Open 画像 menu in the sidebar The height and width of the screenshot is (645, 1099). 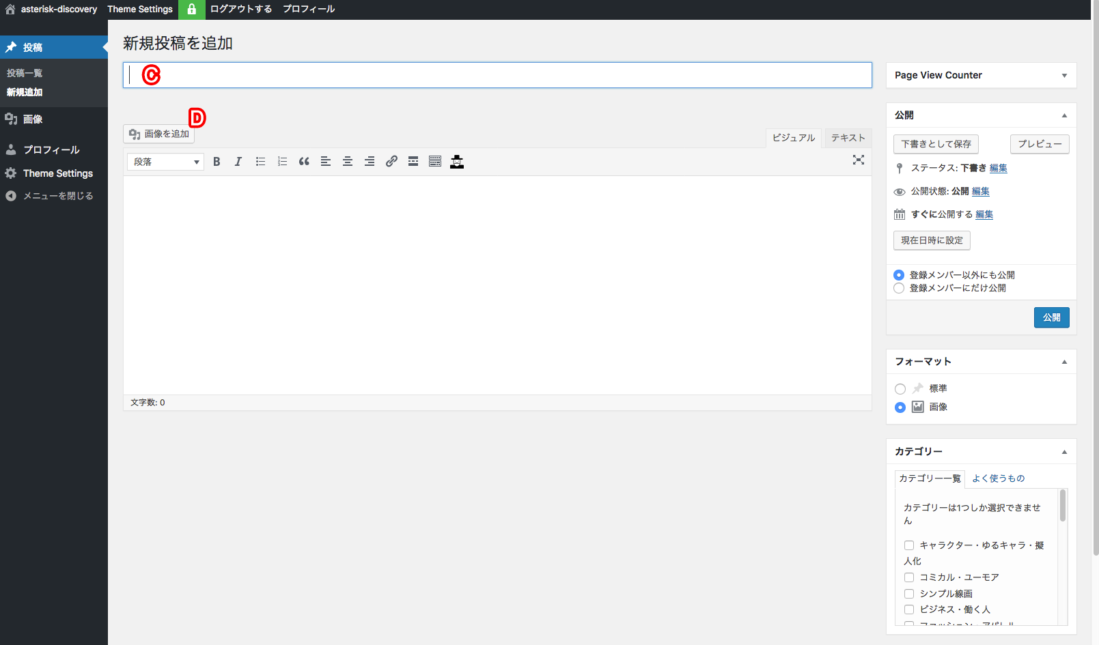(x=54, y=119)
